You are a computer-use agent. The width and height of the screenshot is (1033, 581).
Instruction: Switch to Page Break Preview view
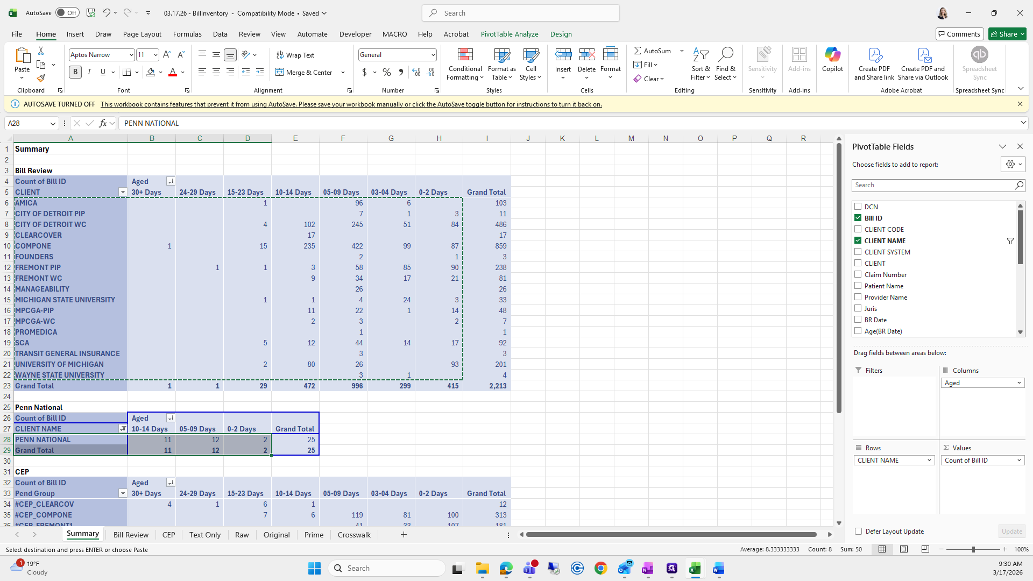(x=925, y=549)
